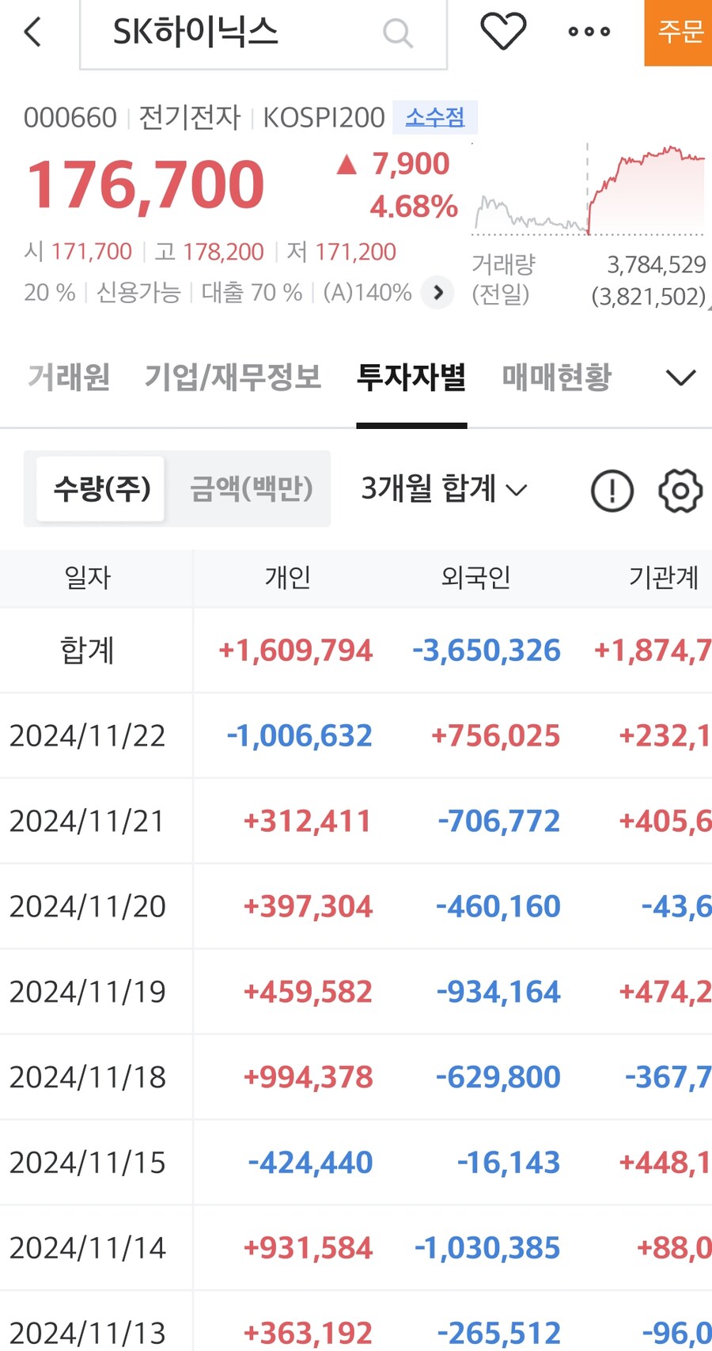Select the 2024/11/15 date row

tap(87, 1163)
